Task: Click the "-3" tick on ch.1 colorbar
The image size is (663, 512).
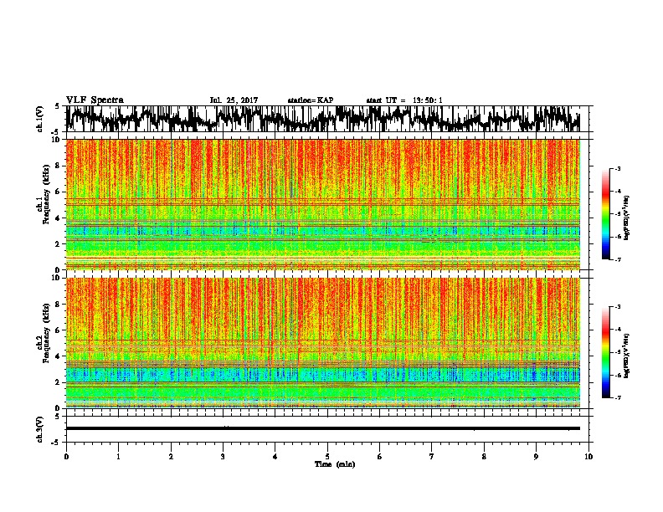Action: click(x=617, y=168)
